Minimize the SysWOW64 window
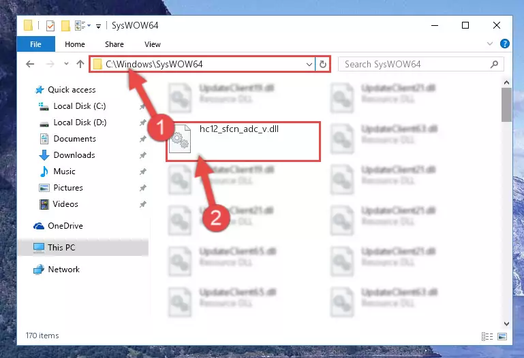This screenshot has width=524, height=358. (435, 25)
